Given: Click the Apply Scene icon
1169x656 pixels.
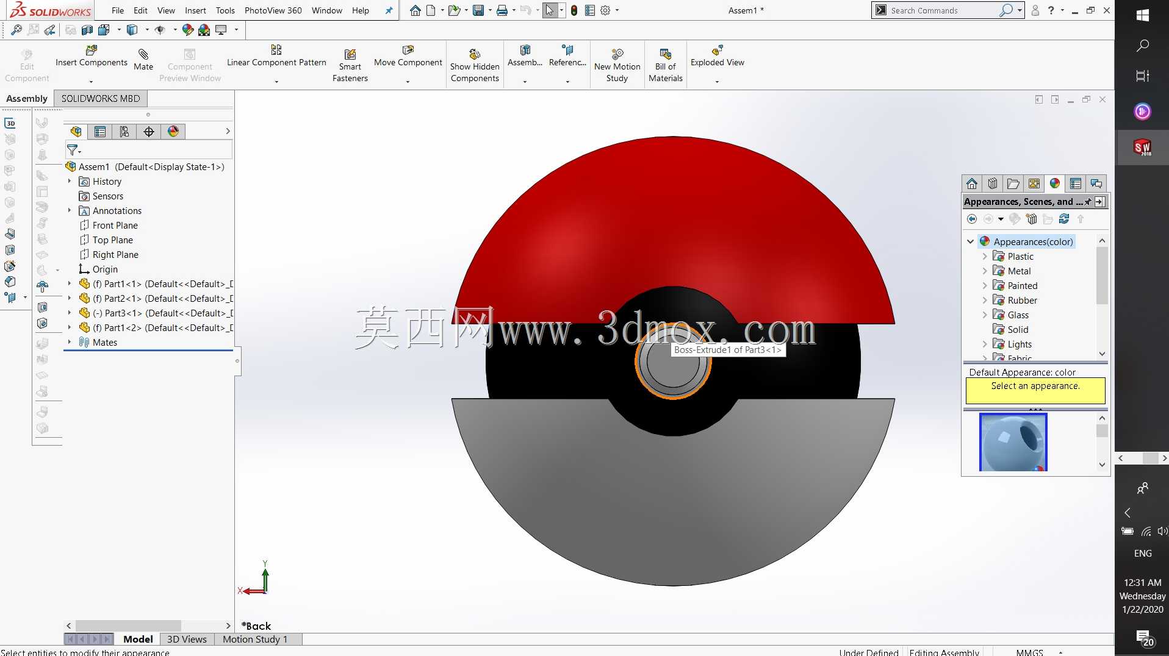Looking at the screenshot, I should point(204,30).
